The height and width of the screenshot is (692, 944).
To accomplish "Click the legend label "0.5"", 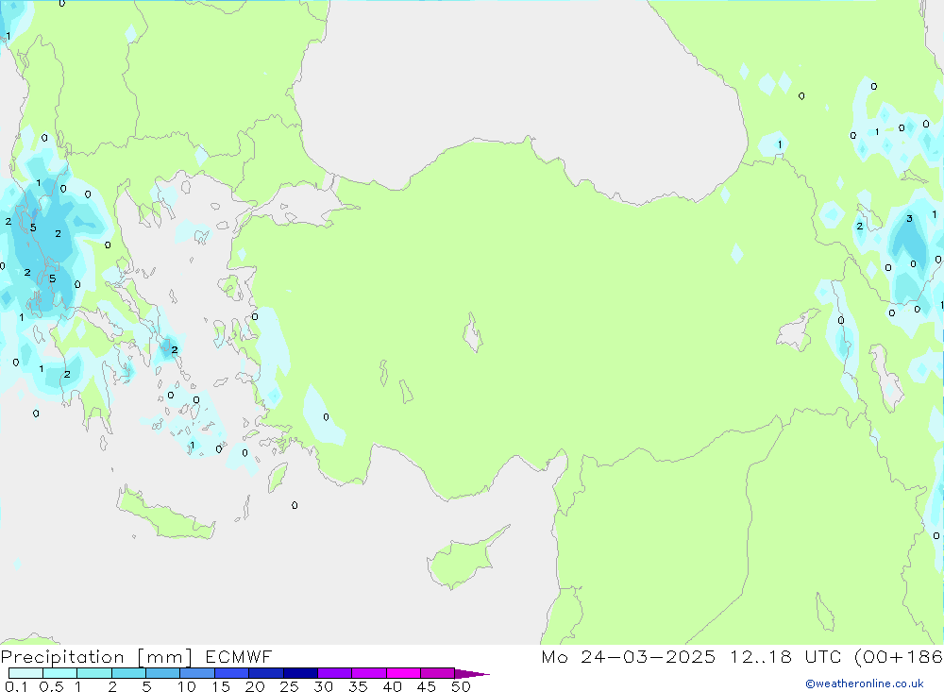I will click(x=51, y=686).
